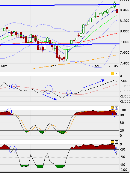Viewport: 130px width, 173px height.
Task: Click the 7.600 price axis label
Action: 125,52
